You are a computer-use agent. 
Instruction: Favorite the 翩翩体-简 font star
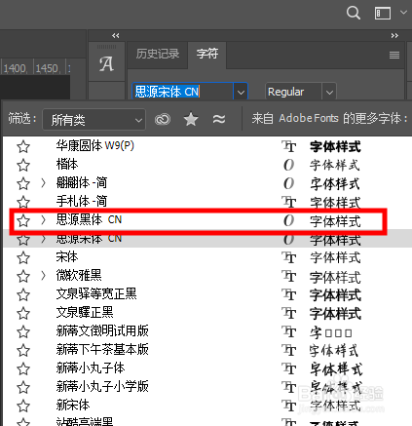click(x=23, y=183)
